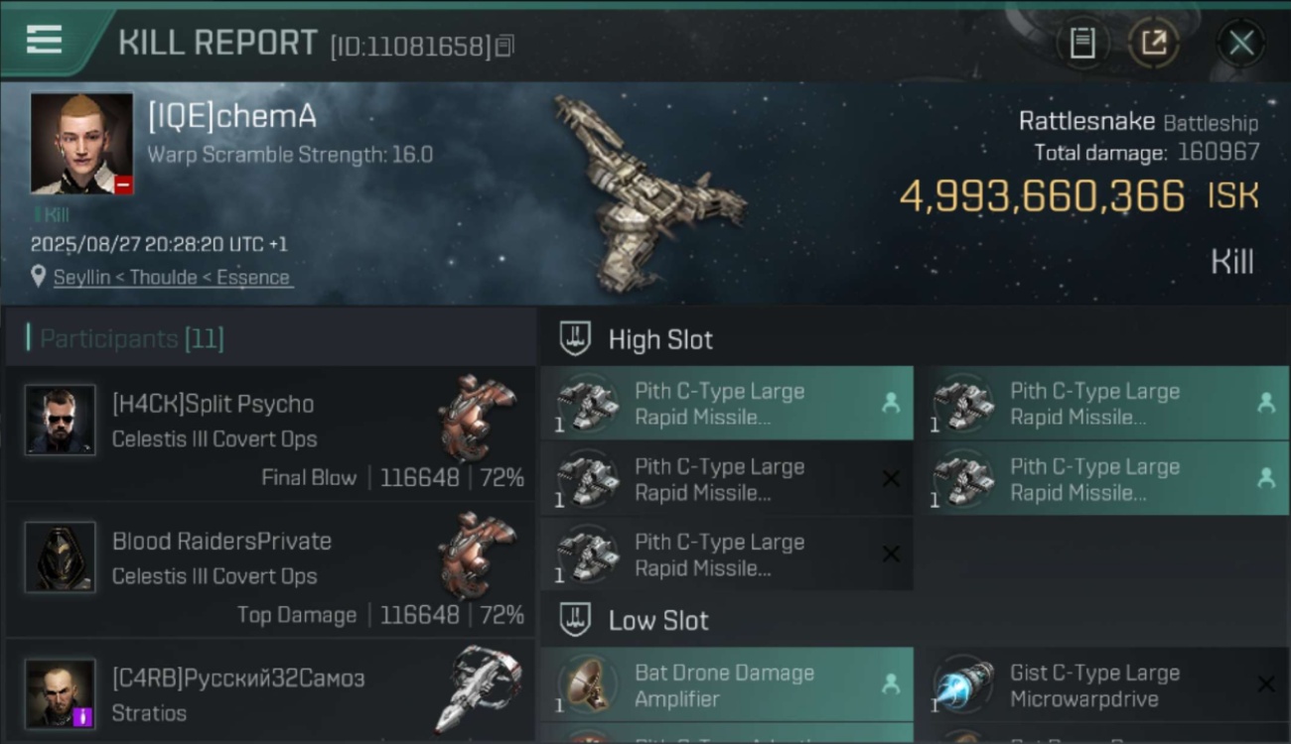The width and height of the screenshot is (1291, 744).
Task: Open the hamburger menu icon
Action: coord(44,40)
